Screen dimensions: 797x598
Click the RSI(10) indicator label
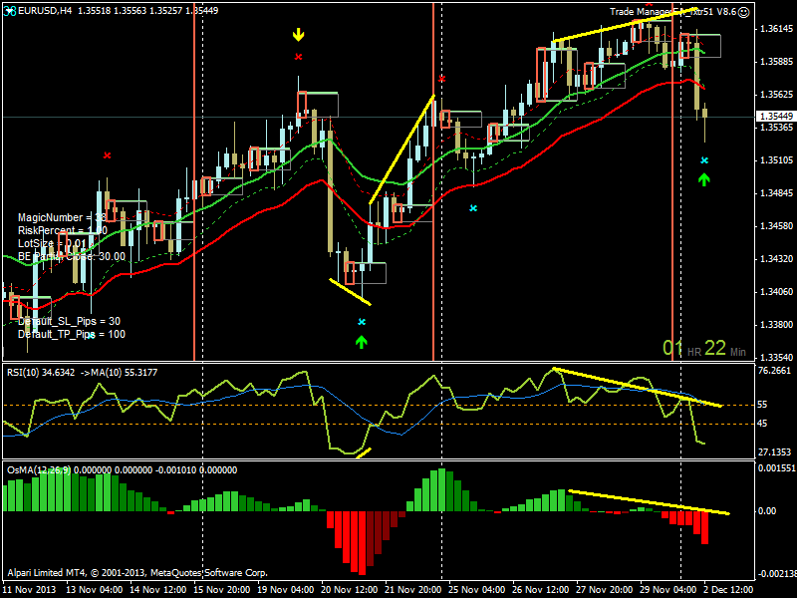83,373
